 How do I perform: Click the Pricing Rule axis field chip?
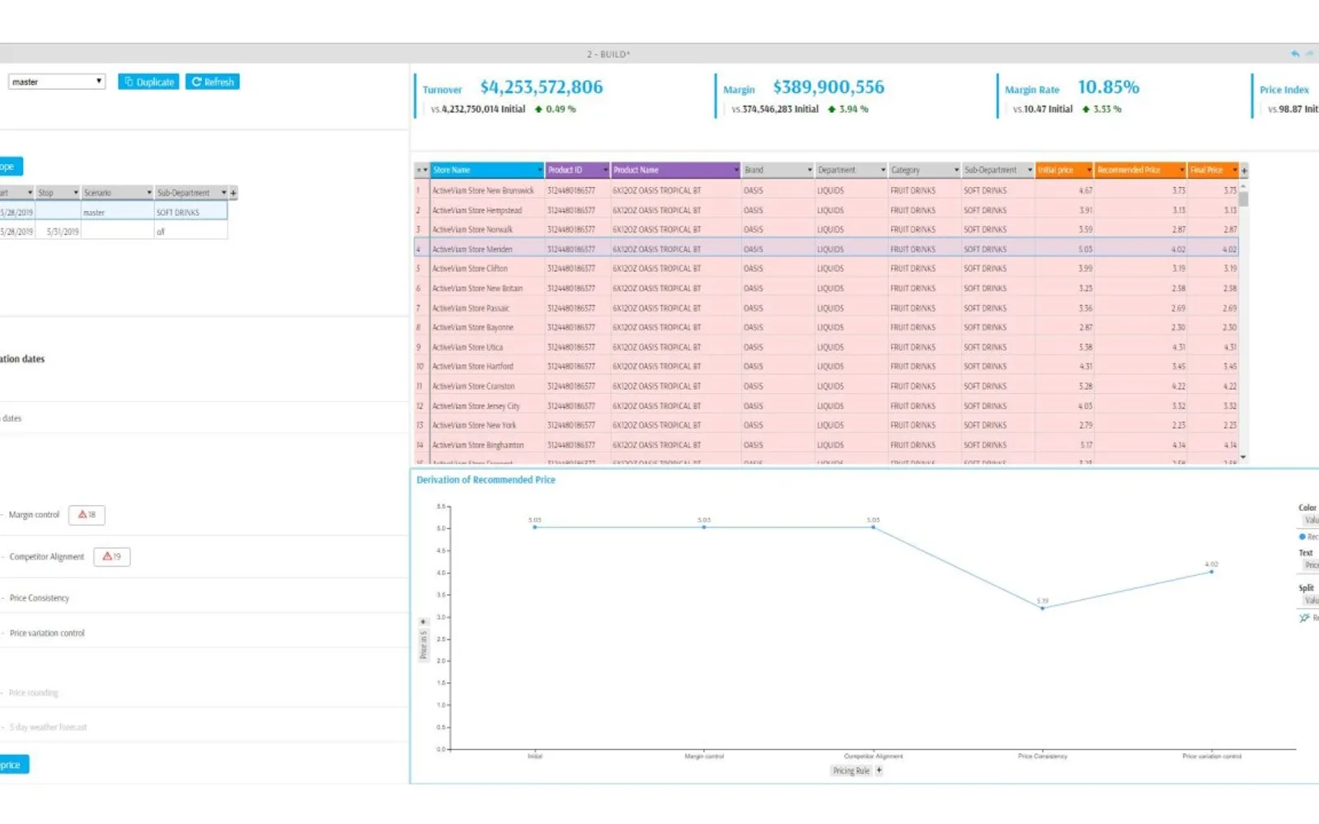tap(851, 770)
